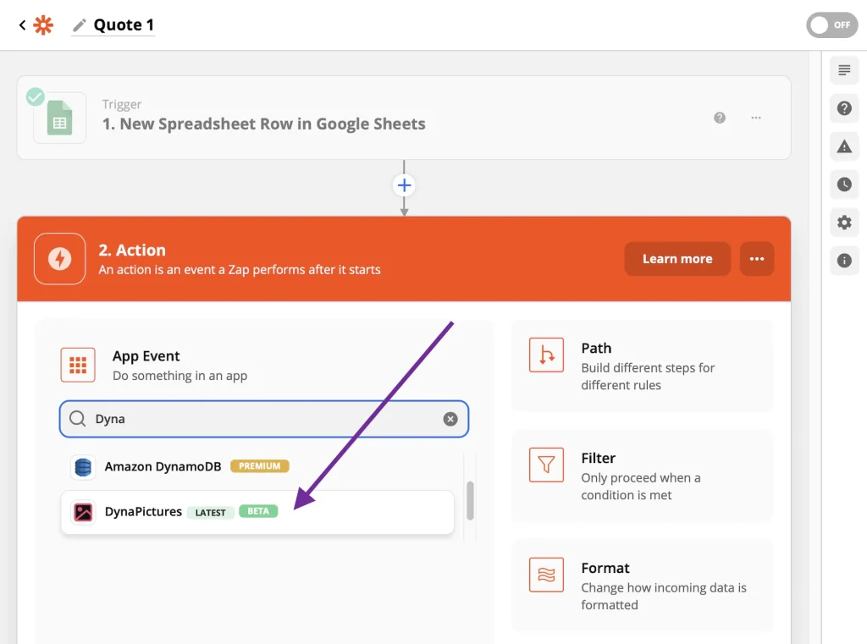The height and width of the screenshot is (644, 867).
Task: Click the Amazon DynamoDB database icon
Action: coord(83,467)
